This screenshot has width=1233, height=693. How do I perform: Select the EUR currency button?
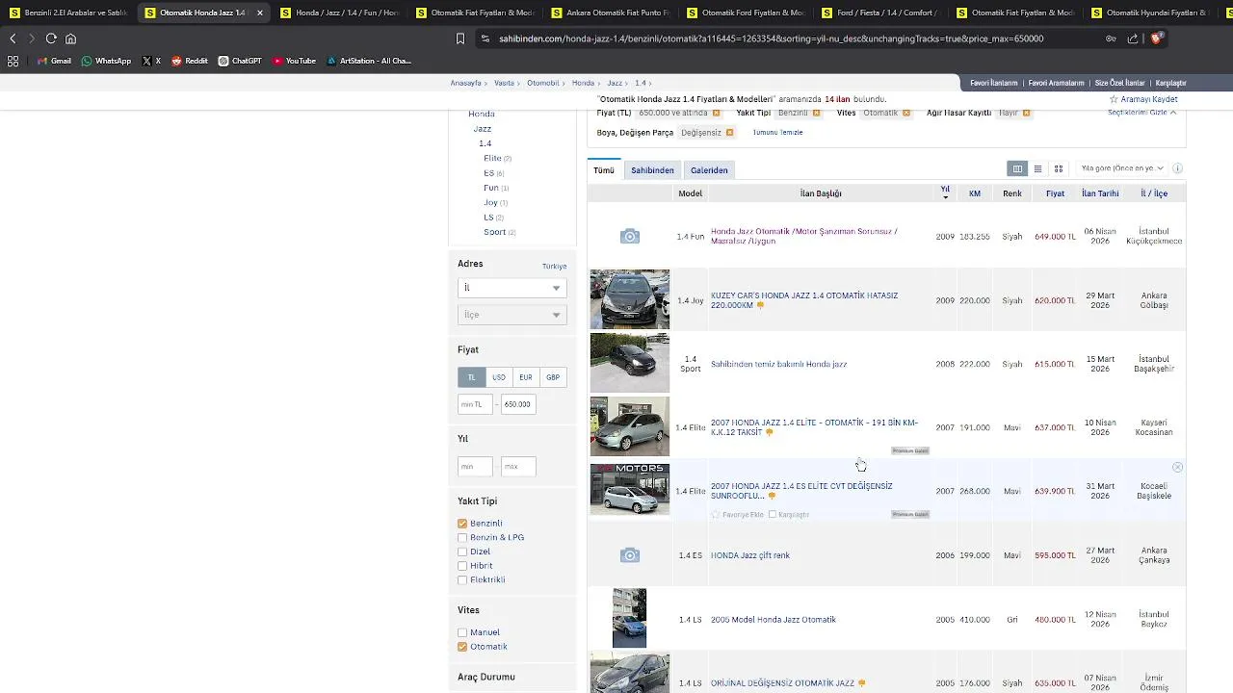pyautogui.click(x=525, y=377)
